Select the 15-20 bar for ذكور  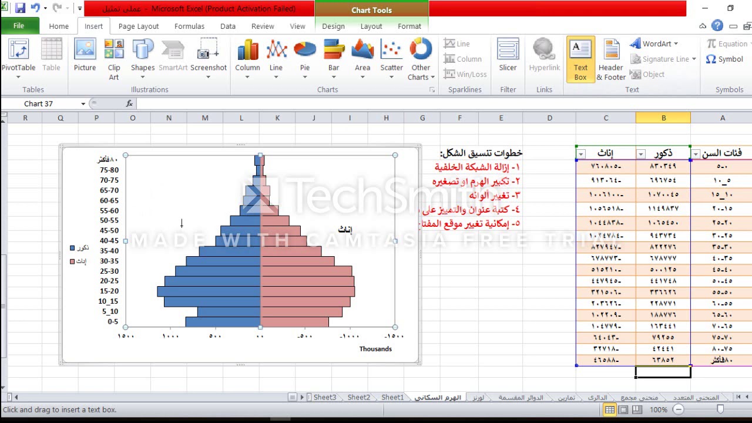coord(209,291)
